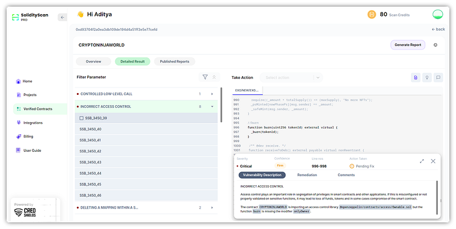Image resolution: width=456 pixels, height=229 pixels.
Task: Go back using the back link
Action: tap(438, 29)
